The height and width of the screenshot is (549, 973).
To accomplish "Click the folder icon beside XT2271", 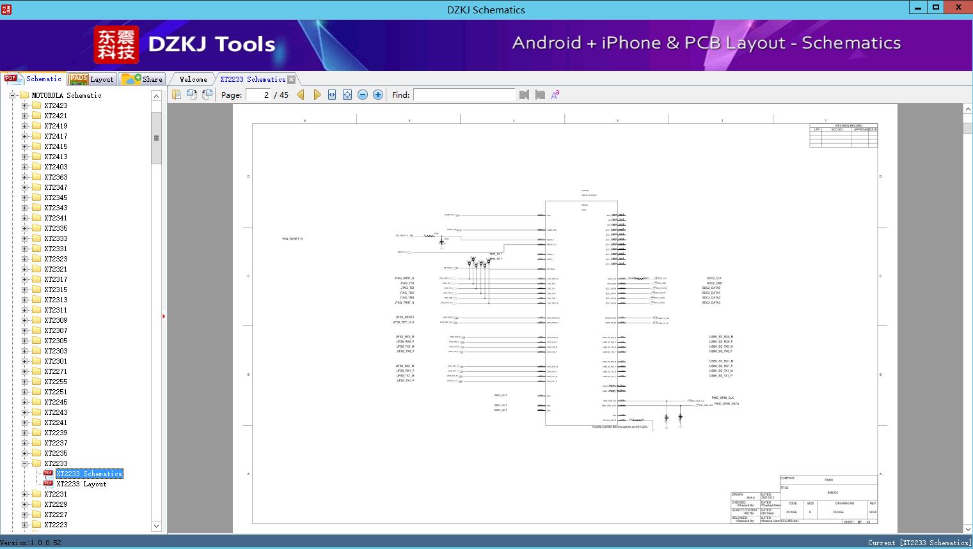I will (x=36, y=371).
